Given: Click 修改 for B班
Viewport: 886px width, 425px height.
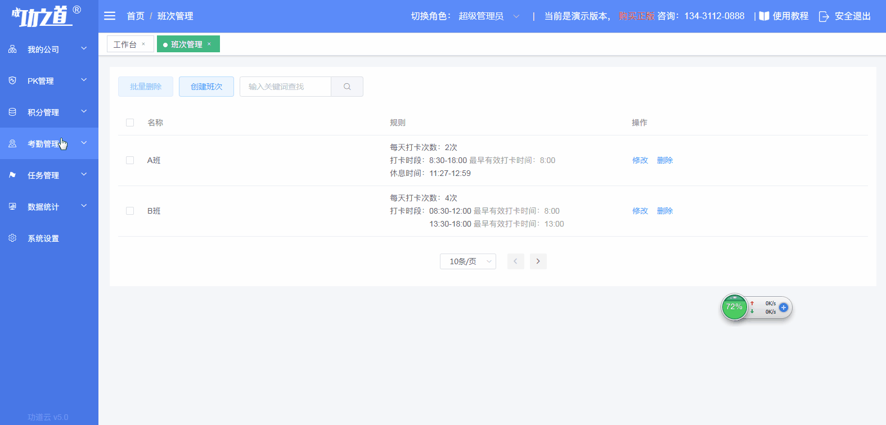Looking at the screenshot, I should coord(640,211).
